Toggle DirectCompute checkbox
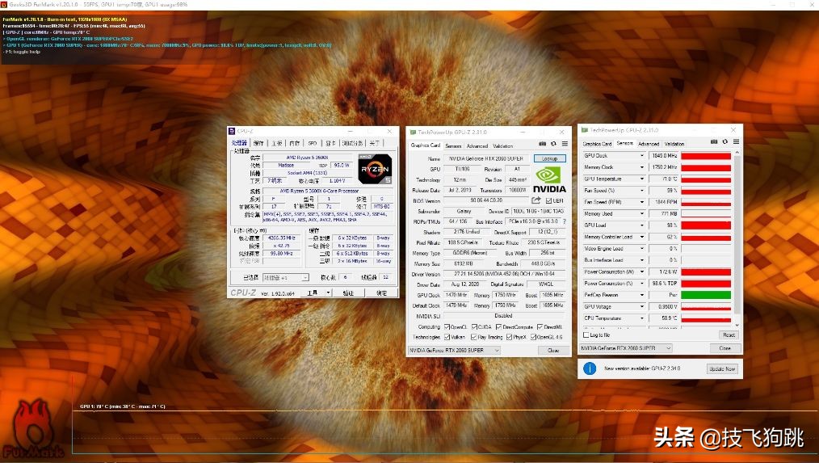The height and width of the screenshot is (463, 819). click(499, 327)
